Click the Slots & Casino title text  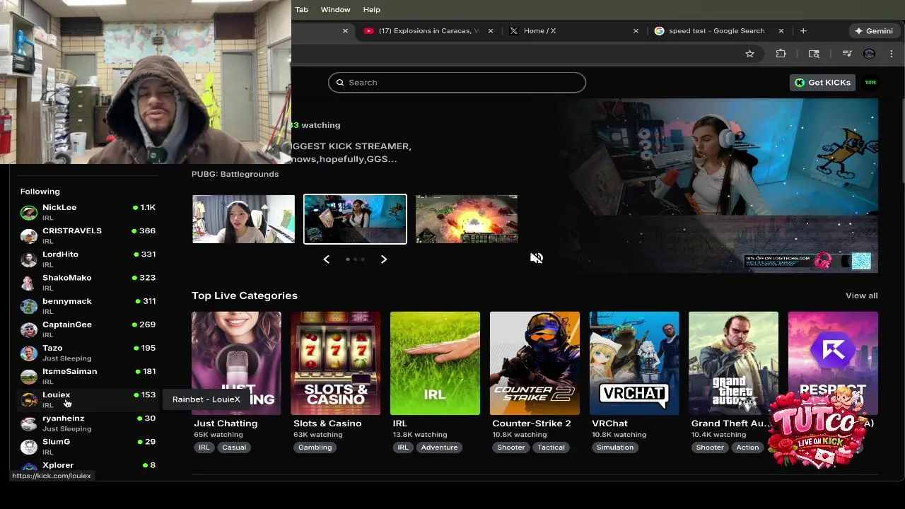[x=327, y=423]
